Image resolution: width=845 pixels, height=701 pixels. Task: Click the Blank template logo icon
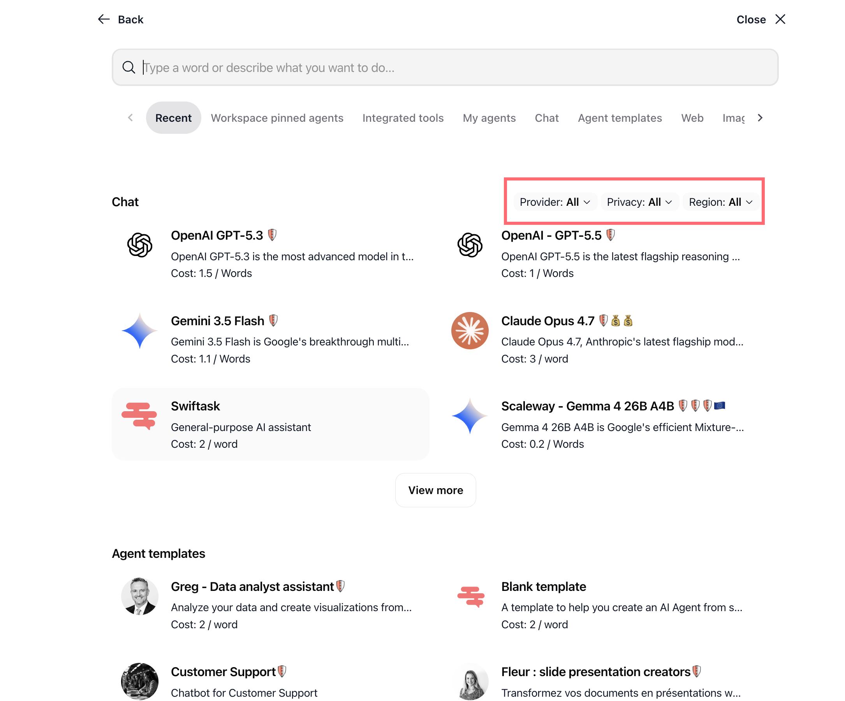471,596
